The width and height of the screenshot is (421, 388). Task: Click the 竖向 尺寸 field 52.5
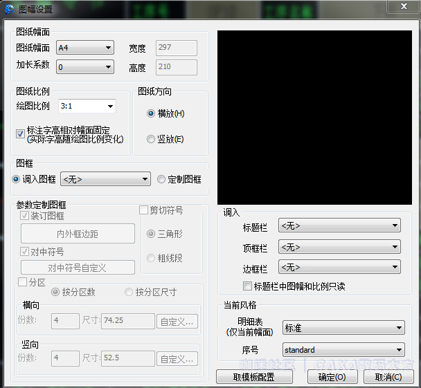pos(128,358)
